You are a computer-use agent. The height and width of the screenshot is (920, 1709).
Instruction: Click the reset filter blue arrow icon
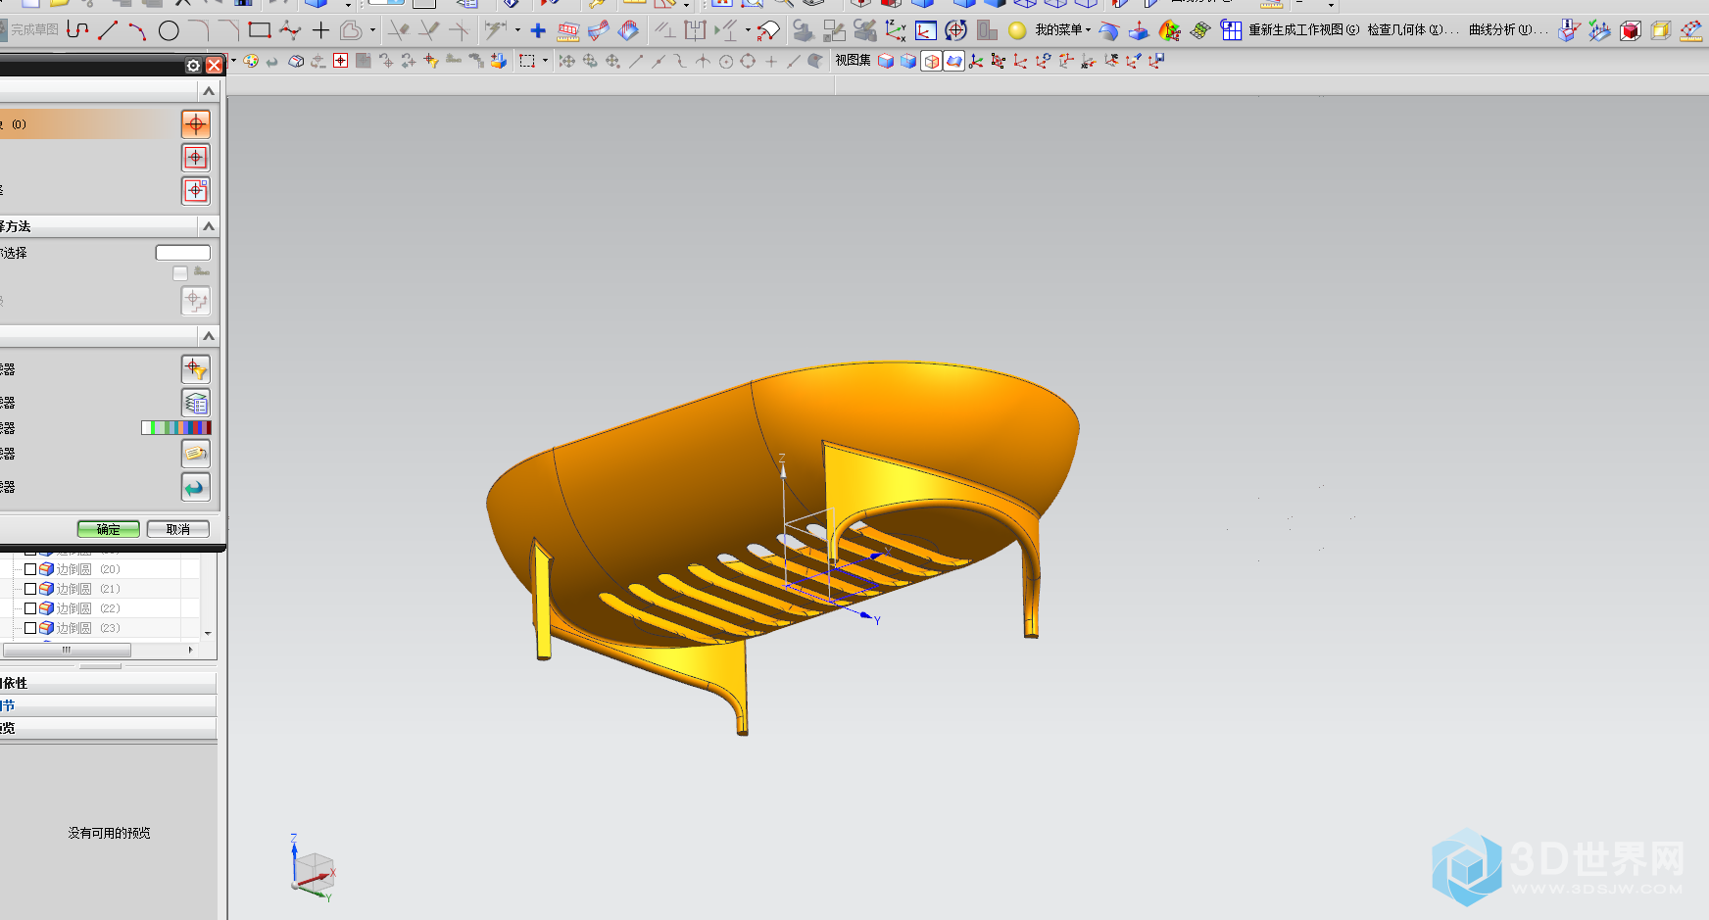196,487
